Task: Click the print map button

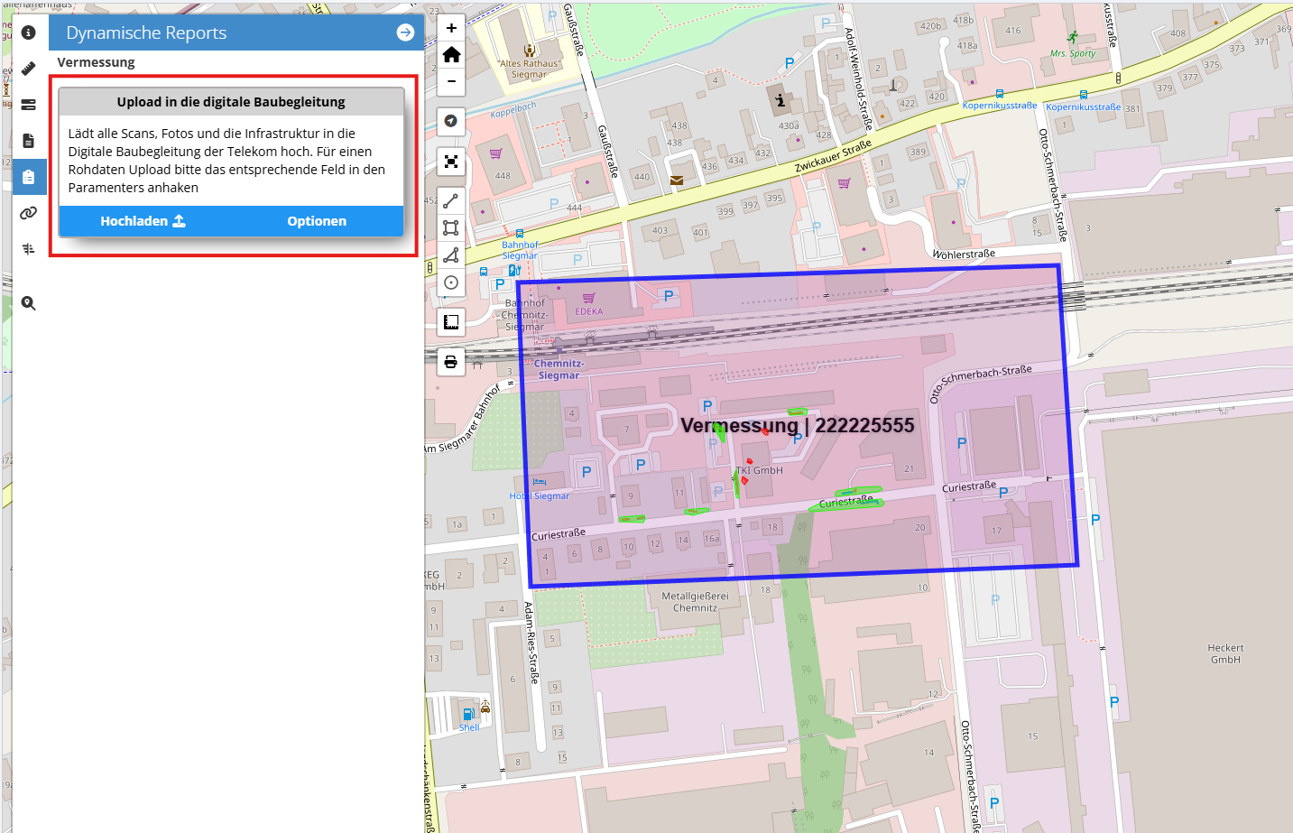Action: pos(451,362)
